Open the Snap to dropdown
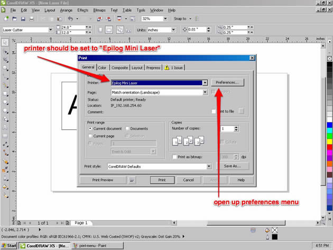The width and height of the screenshot is (333, 250). pyautogui.click(x=190, y=18)
